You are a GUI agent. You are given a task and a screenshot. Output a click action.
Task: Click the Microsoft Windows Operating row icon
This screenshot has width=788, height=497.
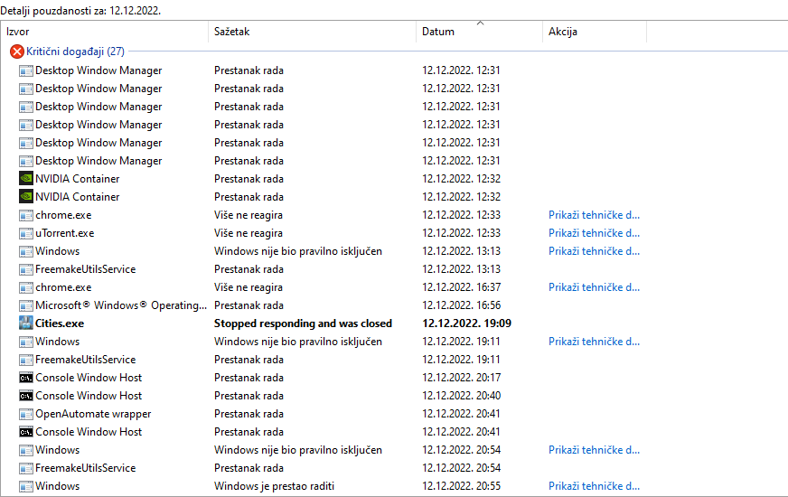pos(25,305)
